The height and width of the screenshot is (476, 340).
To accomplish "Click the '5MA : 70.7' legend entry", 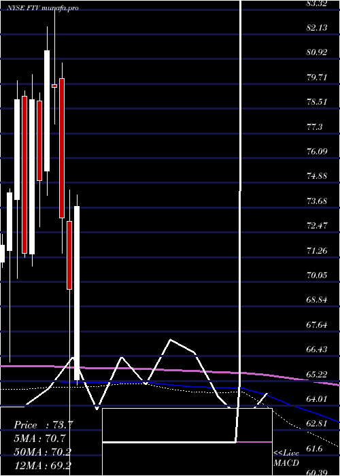I will point(39,439).
